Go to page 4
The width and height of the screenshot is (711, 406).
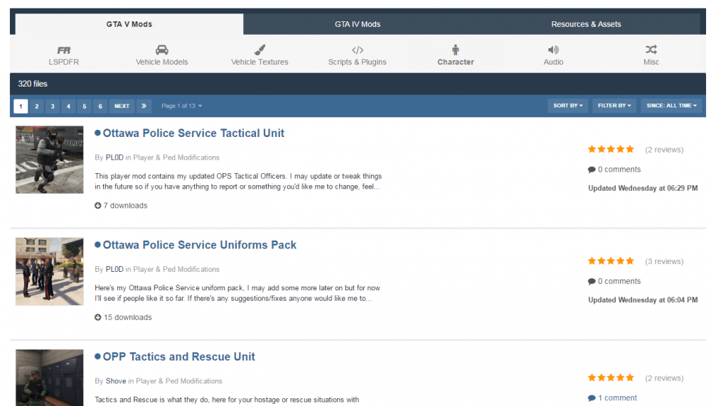point(68,106)
